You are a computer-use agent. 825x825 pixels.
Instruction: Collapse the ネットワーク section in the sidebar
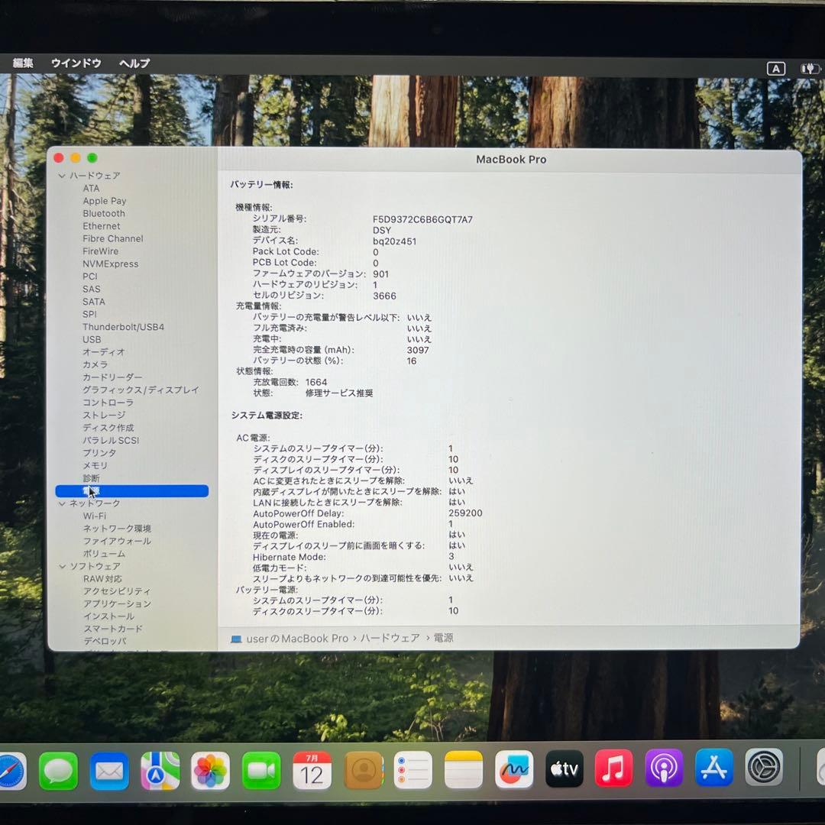click(x=61, y=503)
